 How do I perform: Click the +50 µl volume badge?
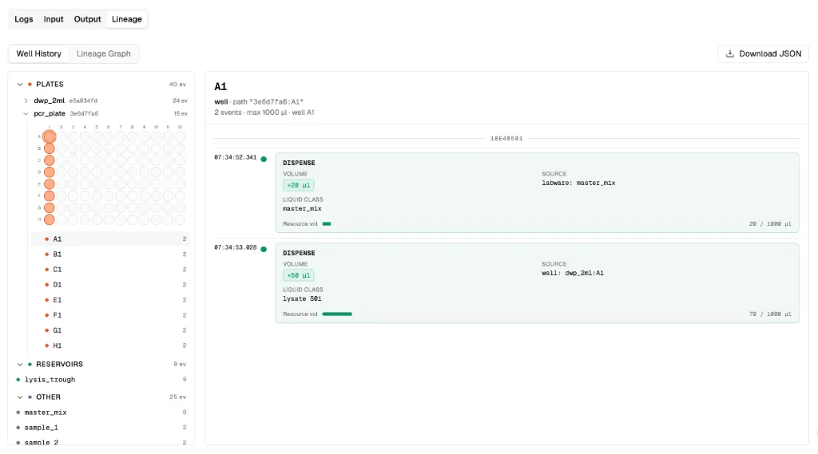[x=299, y=275]
